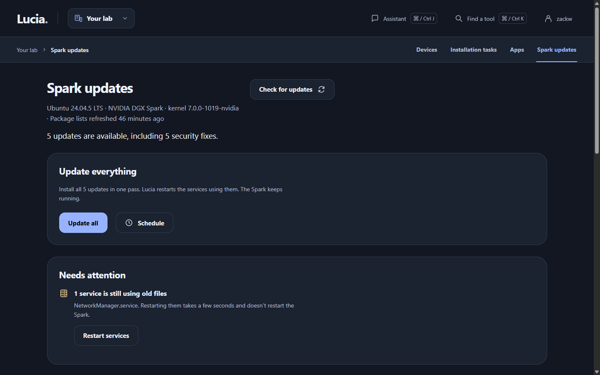Click the Needs attention heading
Viewport: 600px width, 375px height.
[x=92, y=275]
